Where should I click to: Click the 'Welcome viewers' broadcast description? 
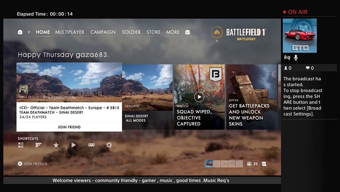point(141,181)
